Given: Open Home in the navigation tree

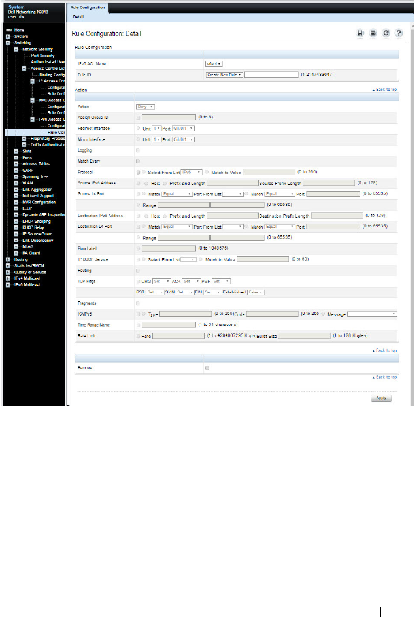Looking at the screenshot, I should [19, 30].
